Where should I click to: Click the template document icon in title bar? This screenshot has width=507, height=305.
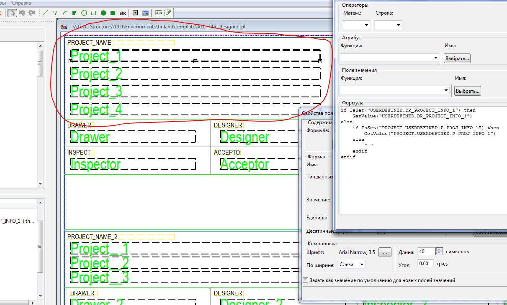point(64,27)
